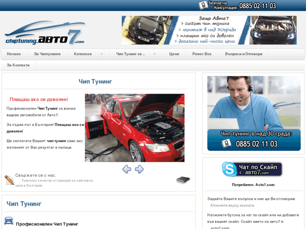Go to previous slide with left arrow
This screenshot has height=229, width=306.
tap(127, 169)
